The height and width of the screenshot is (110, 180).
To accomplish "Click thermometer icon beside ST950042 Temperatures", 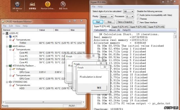I will [14, 85].
